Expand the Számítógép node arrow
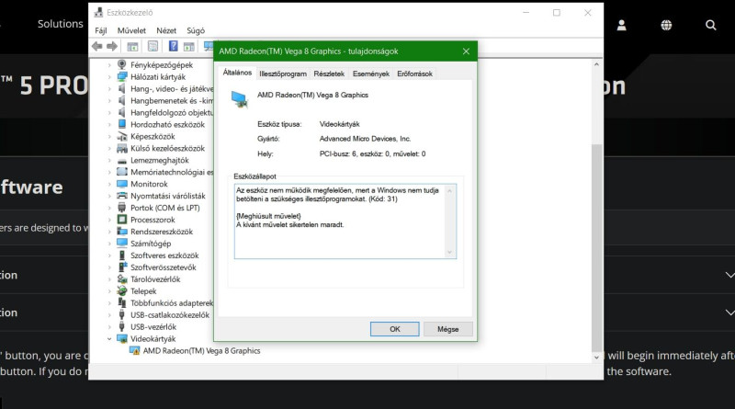Screen dimensions: 735x409 coord(109,243)
